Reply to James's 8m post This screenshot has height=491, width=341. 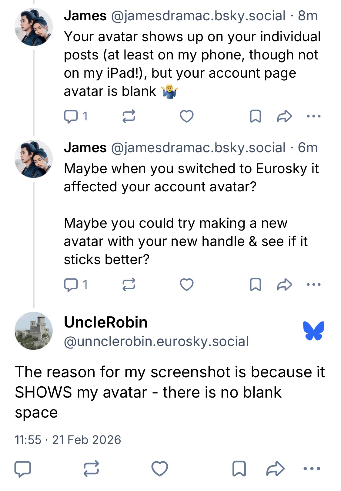pyautogui.click(x=71, y=116)
